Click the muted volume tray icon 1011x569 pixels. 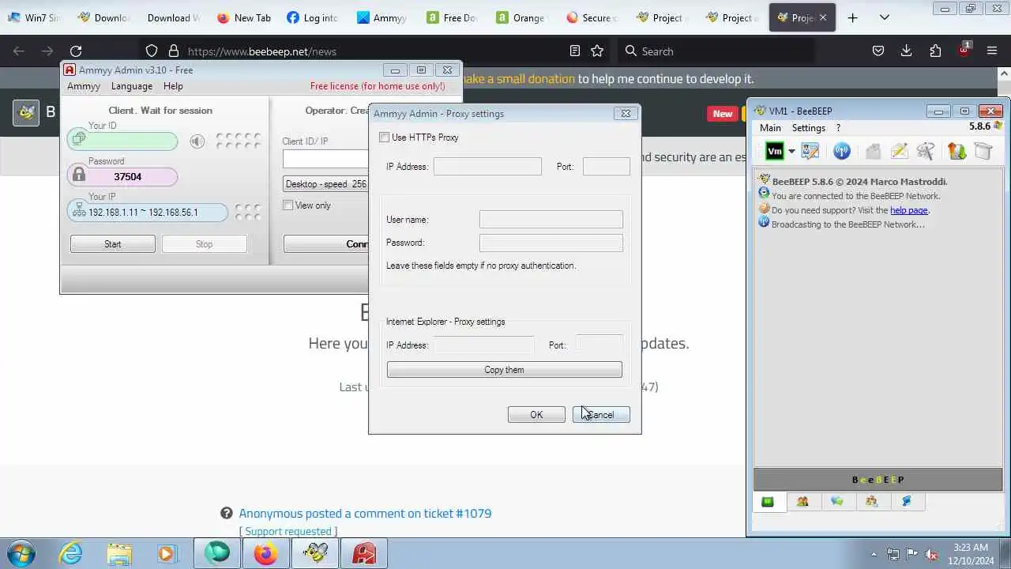coord(931,554)
